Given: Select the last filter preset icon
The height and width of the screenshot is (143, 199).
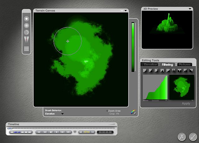Looking at the screenshot, I should (191, 71).
